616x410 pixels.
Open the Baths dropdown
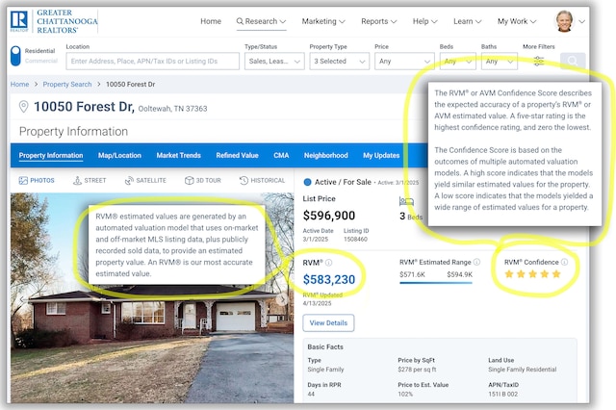point(500,62)
